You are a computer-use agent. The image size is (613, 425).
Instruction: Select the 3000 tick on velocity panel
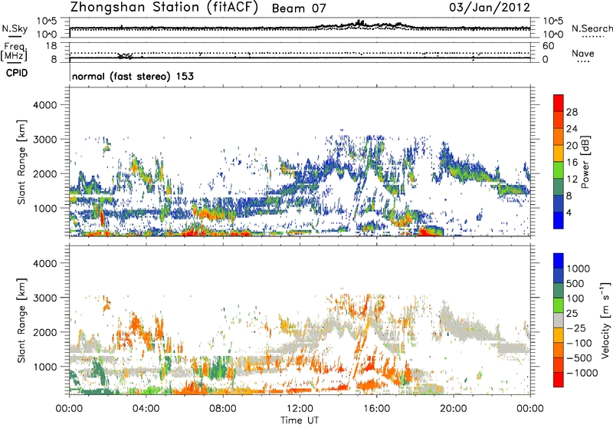[x=44, y=298]
